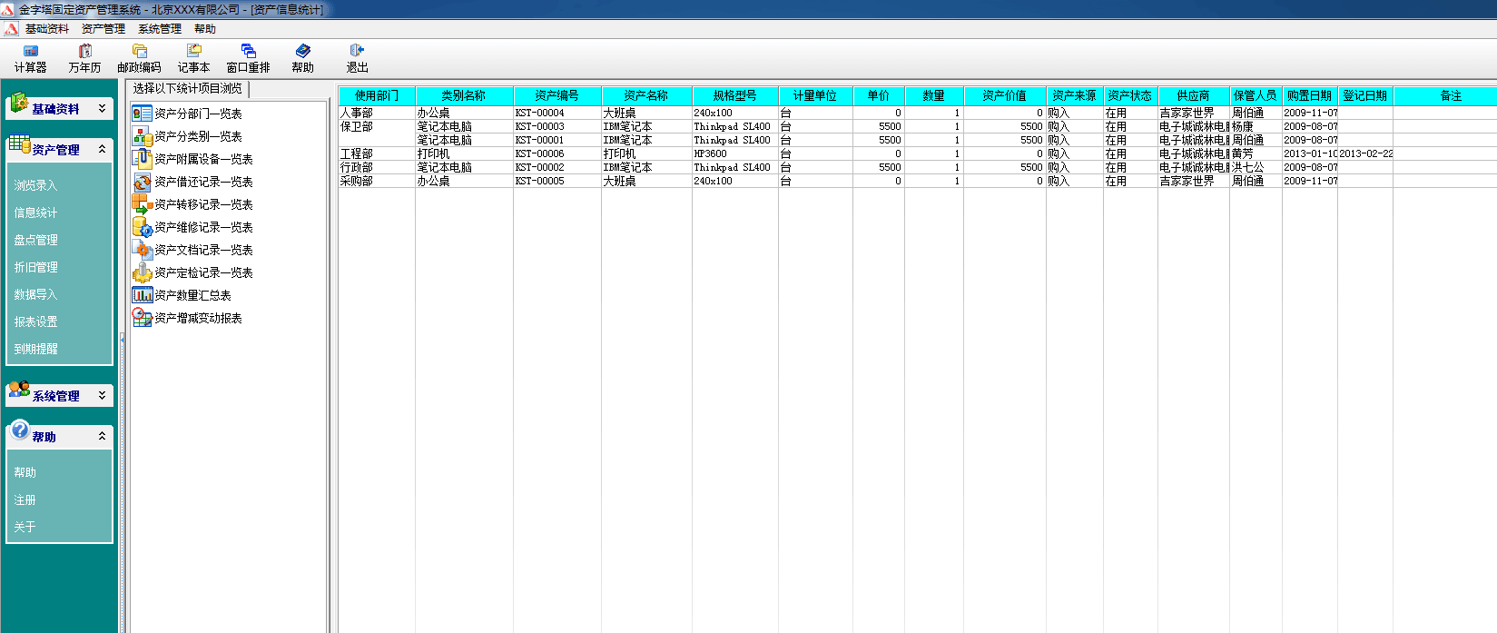Click the 资产借还记录一览表 icon
1497x633 pixels.
[x=142, y=182]
